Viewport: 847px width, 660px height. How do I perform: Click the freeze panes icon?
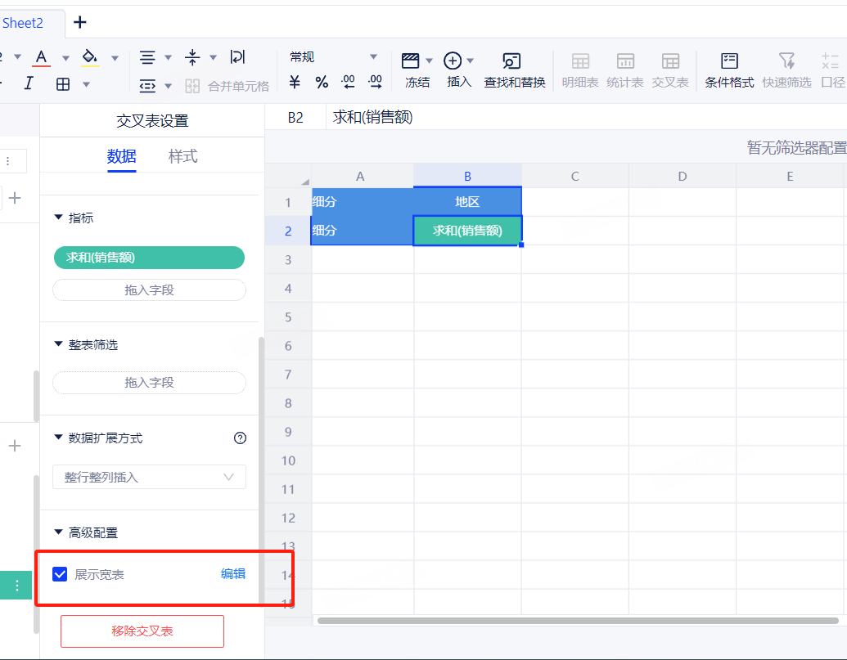tap(411, 61)
